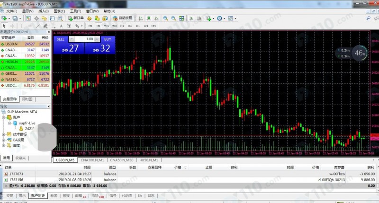Open the 新闻 terminal tab
Image resolution: width=379 pixels, height=203 pixels.
pyautogui.click(x=53, y=195)
